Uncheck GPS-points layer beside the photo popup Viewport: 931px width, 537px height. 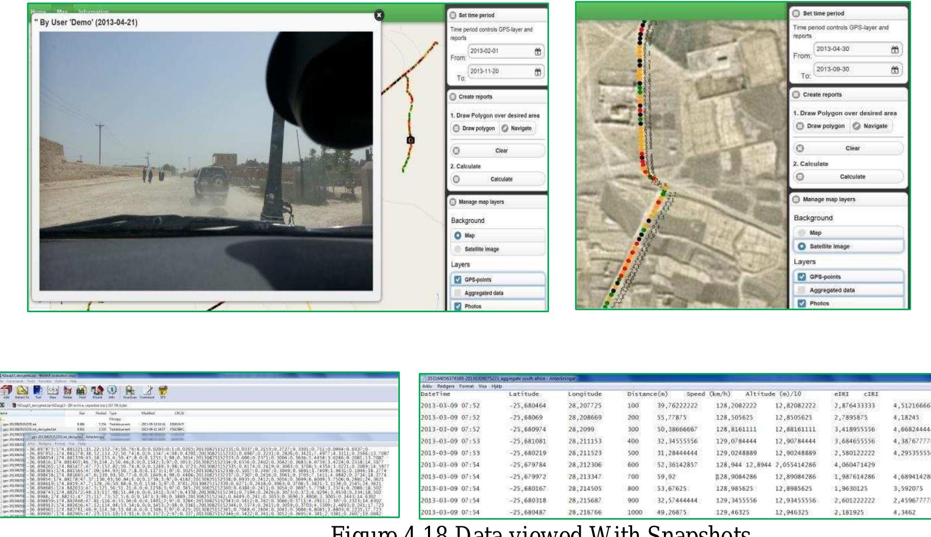458,280
